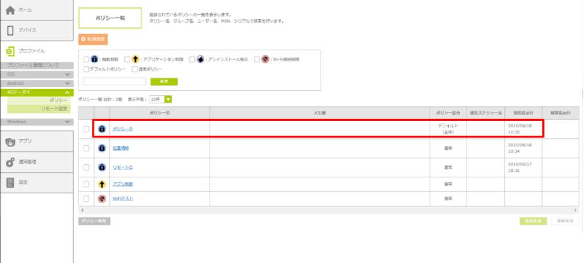Open the ホーム home icon in sidebar
The image size is (584, 263).
10,10
